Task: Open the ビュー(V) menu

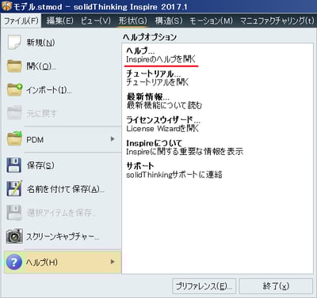Action: tap(96, 21)
